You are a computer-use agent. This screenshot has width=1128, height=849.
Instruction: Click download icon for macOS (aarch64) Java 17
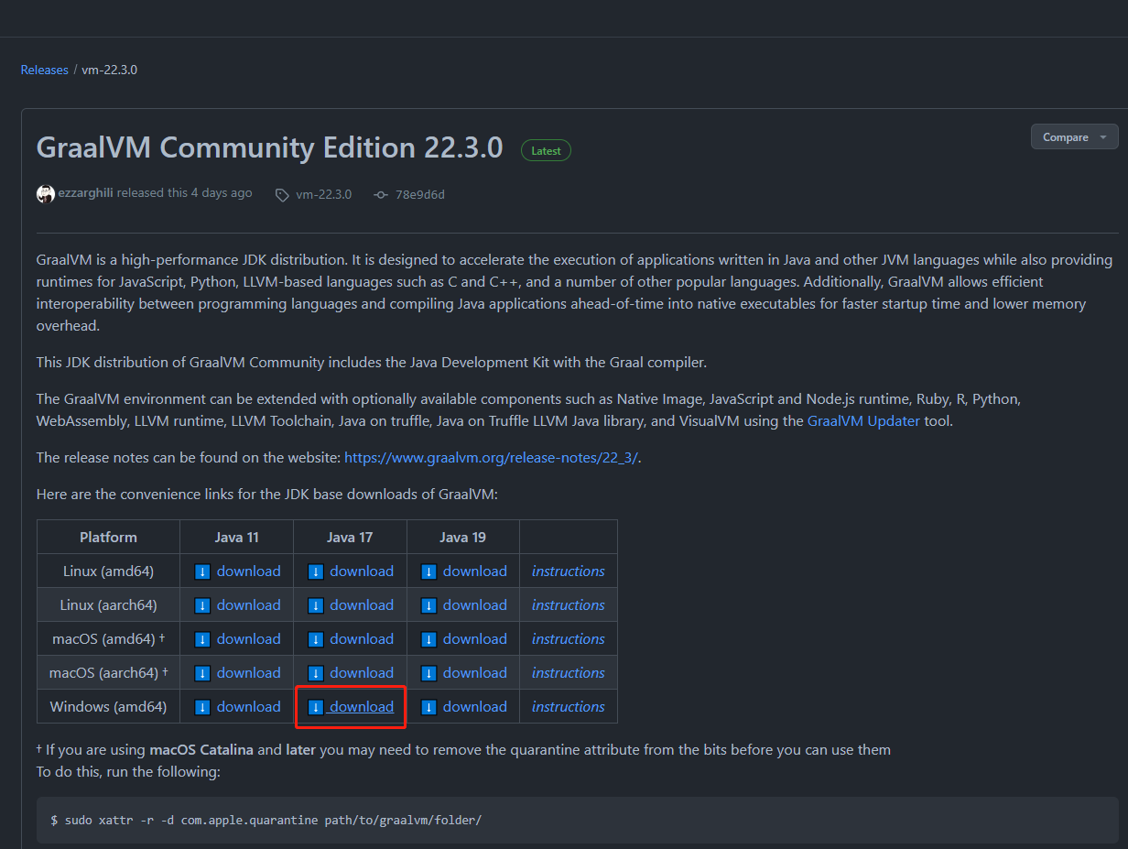[316, 673]
